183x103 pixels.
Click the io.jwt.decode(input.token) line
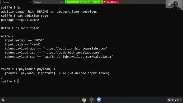coord(57,73)
